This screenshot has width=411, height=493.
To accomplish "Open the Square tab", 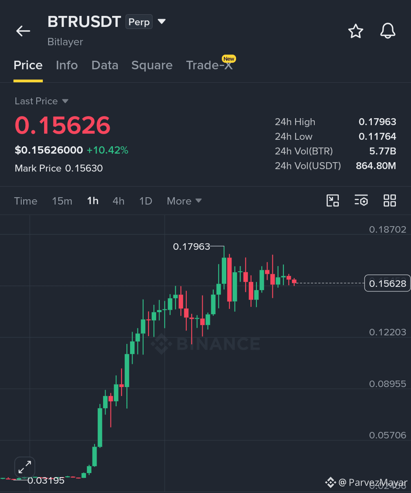I will click(x=152, y=65).
